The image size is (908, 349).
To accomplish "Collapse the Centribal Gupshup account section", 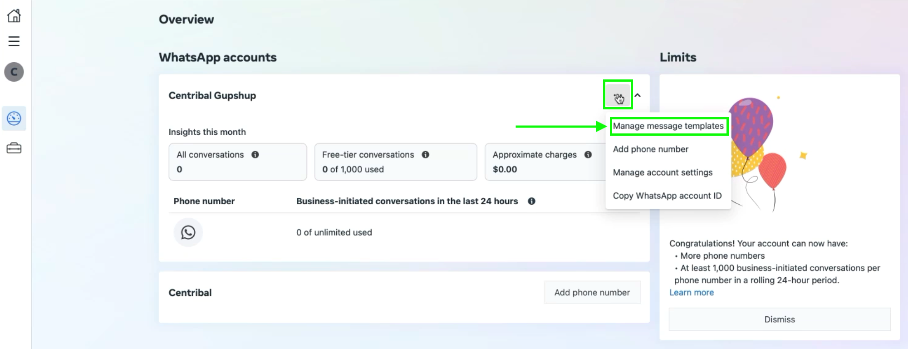I will [x=638, y=95].
